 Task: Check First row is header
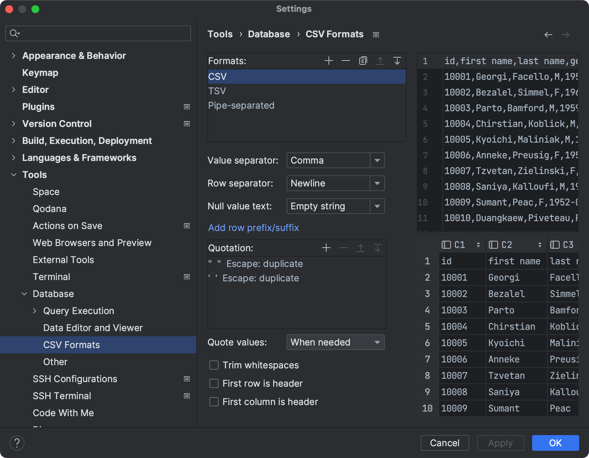pos(214,383)
